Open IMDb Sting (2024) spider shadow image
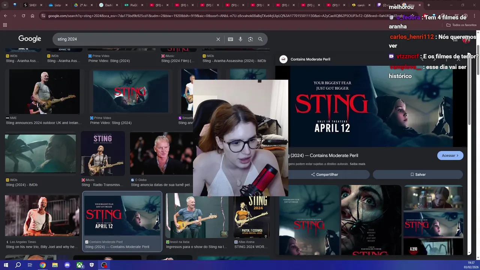480x270 pixels. coord(40,154)
